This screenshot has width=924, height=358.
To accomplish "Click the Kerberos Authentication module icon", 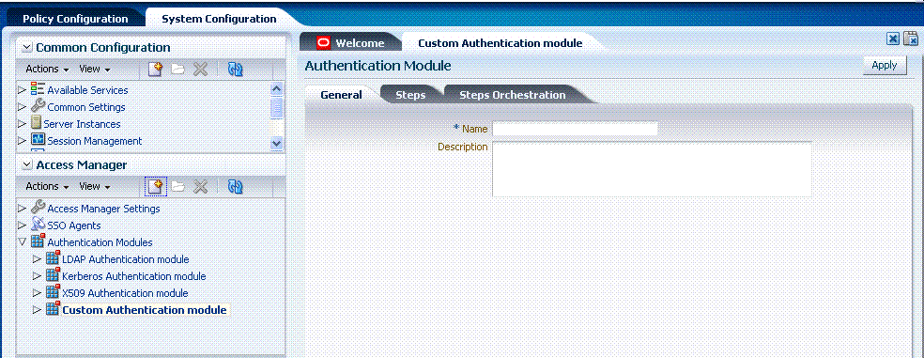I will pyautogui.click(x=53, y=275).
